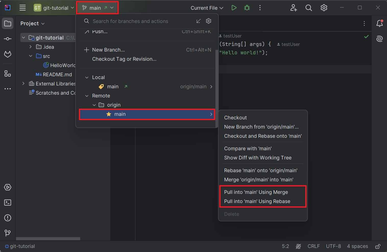Viewport: 387px width, 252px height.
Task: Choose Checkout and Rebase onto 'main'
Action: (x=262, y=136)
